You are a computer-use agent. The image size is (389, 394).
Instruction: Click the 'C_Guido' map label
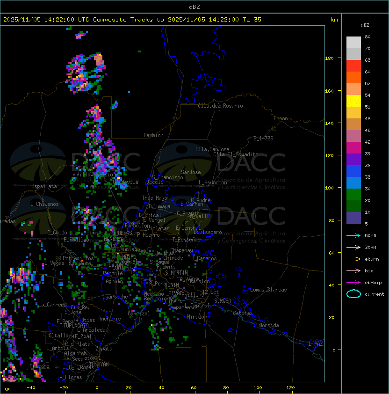pos(57,233)
